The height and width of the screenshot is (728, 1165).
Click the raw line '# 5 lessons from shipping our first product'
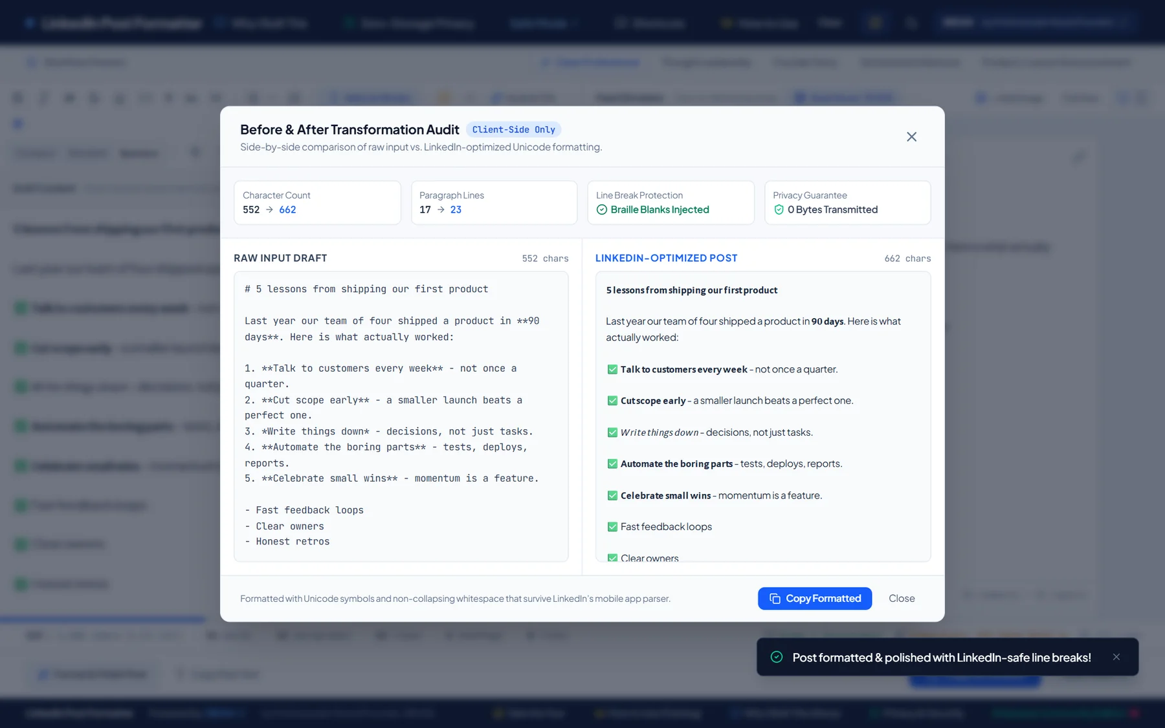(x=366, y=289)
